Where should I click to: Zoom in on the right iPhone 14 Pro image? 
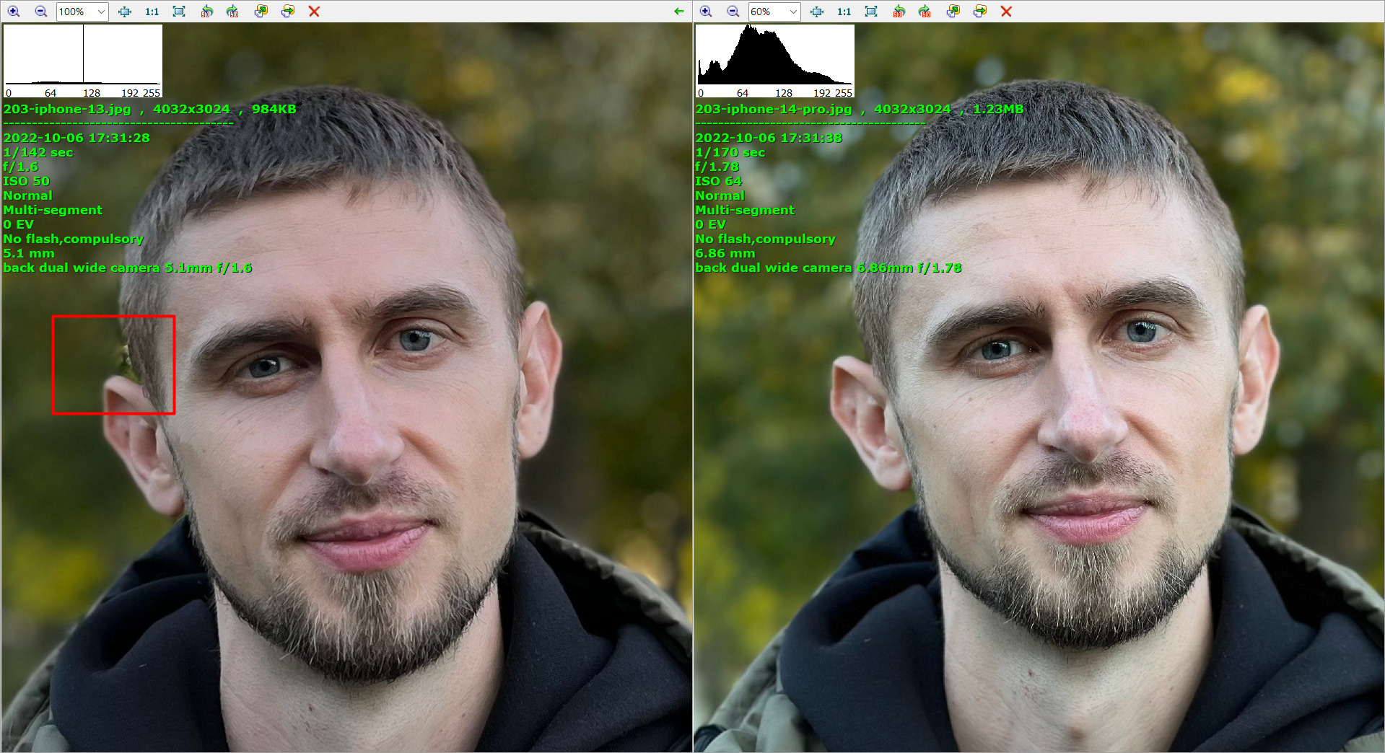coord(706,12)
